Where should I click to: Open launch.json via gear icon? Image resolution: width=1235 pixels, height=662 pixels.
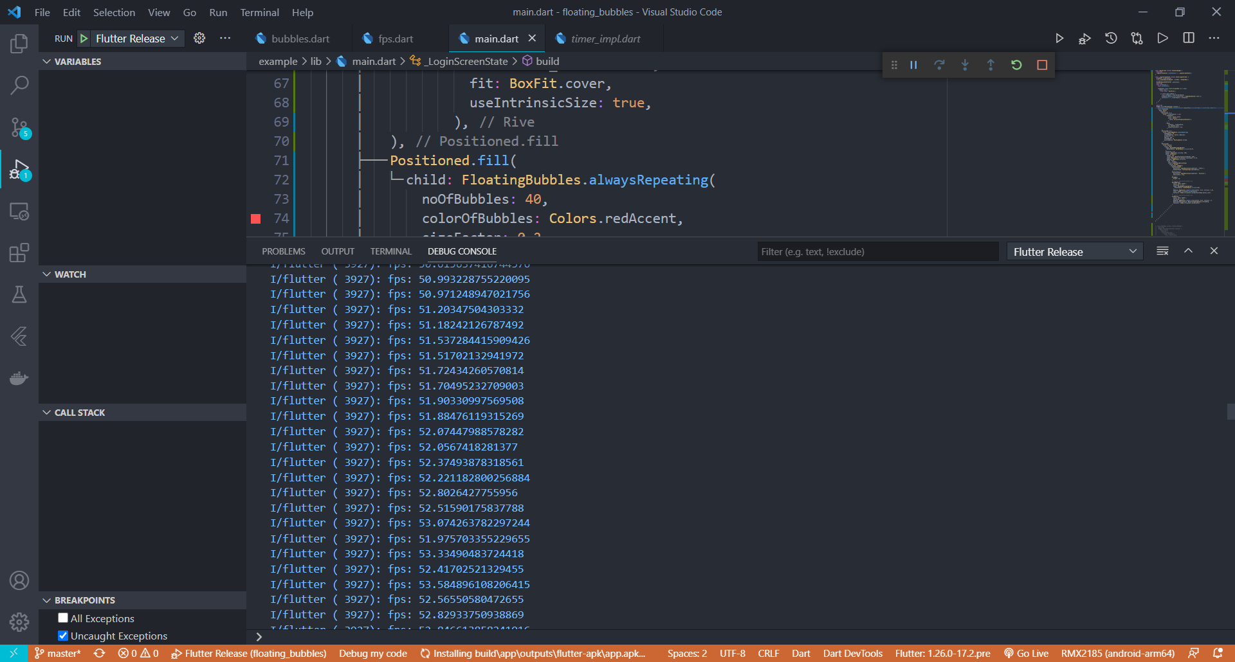[x=199, y=39]
